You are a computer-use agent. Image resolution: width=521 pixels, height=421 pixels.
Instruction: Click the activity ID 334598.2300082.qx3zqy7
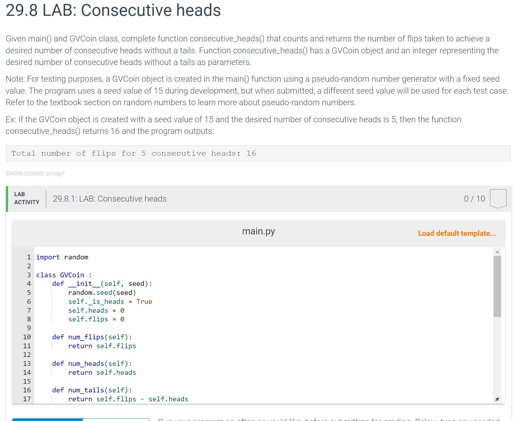coord(35,174)
